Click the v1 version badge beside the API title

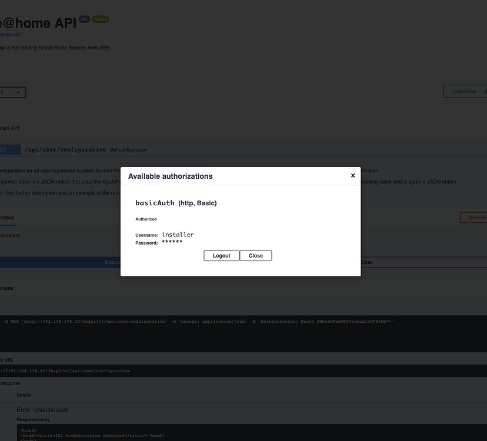[83, 18]
